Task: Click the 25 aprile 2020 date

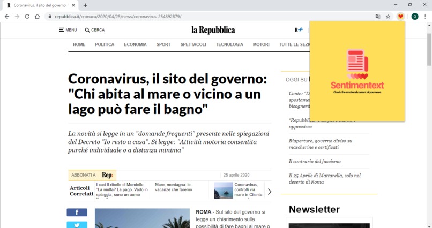Action: click(x=236, y=175)
